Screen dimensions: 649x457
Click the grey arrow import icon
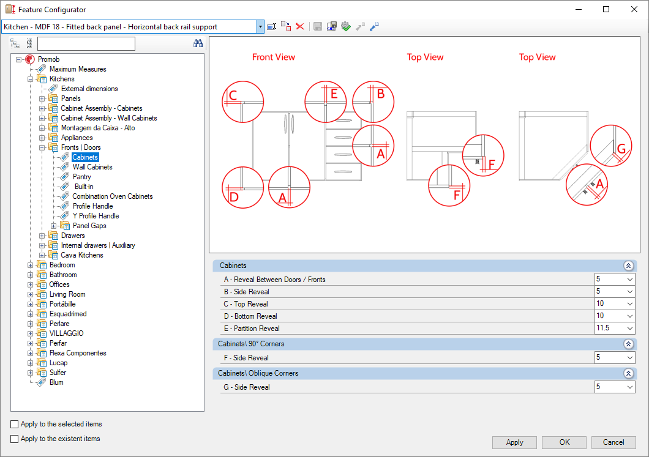click(360, 27)
